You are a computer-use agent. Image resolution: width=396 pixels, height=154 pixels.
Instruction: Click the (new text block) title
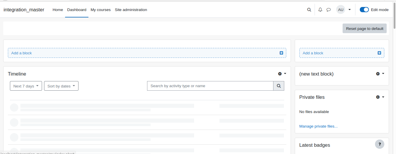pyautogui.click(x=316, y=74)
